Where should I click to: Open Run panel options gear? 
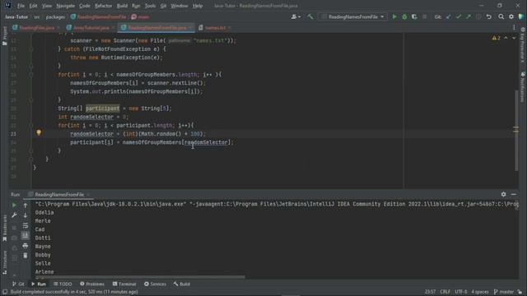point(503,194)
